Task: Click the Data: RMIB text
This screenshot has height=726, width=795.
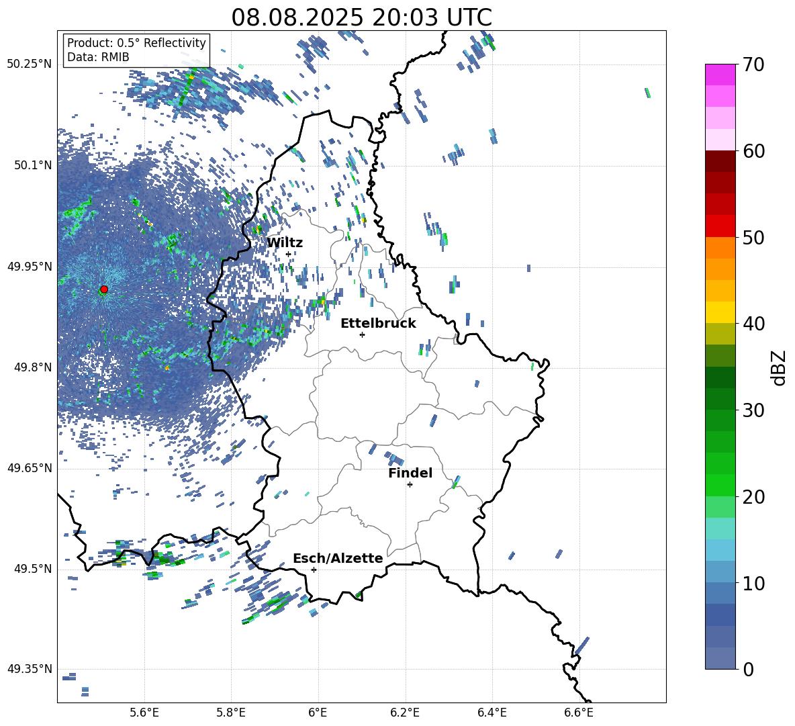Action: point(98,57)
